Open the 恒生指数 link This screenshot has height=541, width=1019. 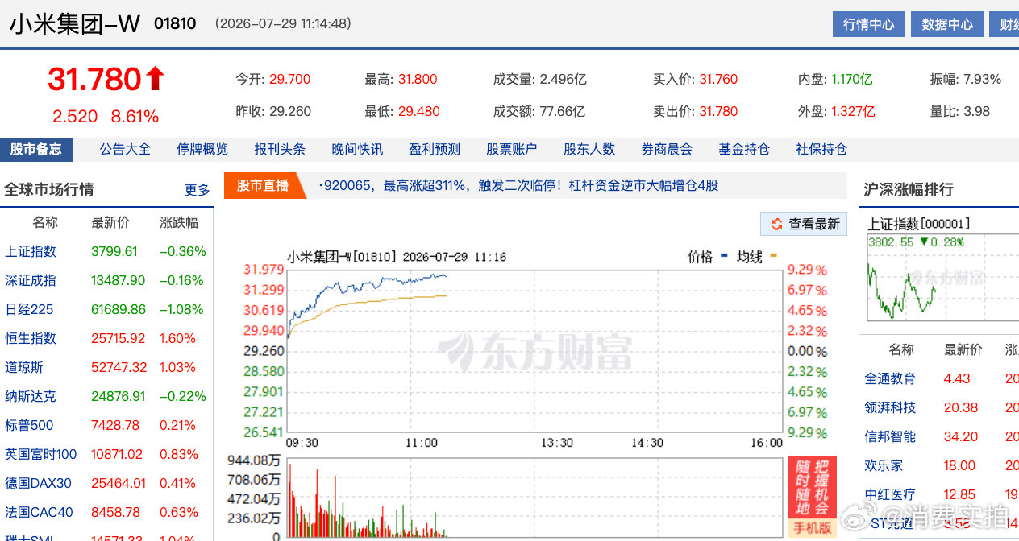pyautogui.click(x=31, y=338)
